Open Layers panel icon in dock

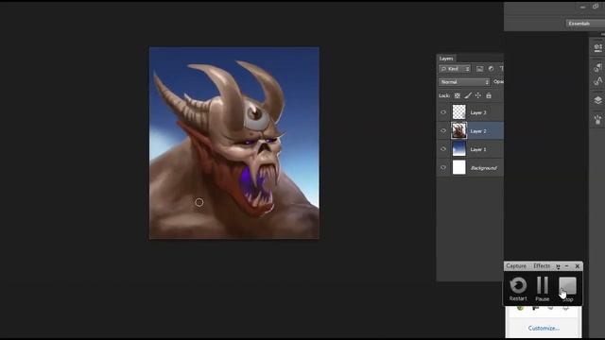597,100
